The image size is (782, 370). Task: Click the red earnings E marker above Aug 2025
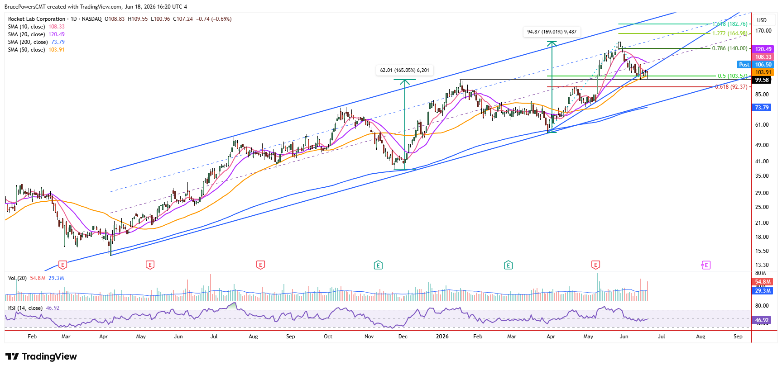260,265
